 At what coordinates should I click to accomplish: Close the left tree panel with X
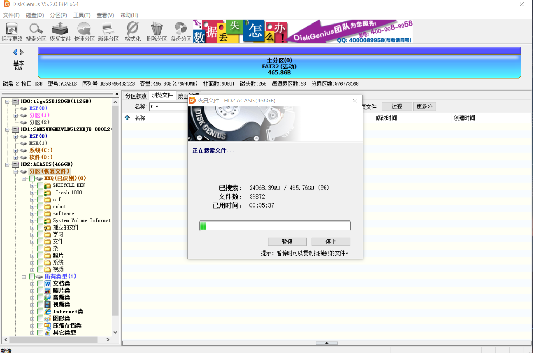coord(117,94)
